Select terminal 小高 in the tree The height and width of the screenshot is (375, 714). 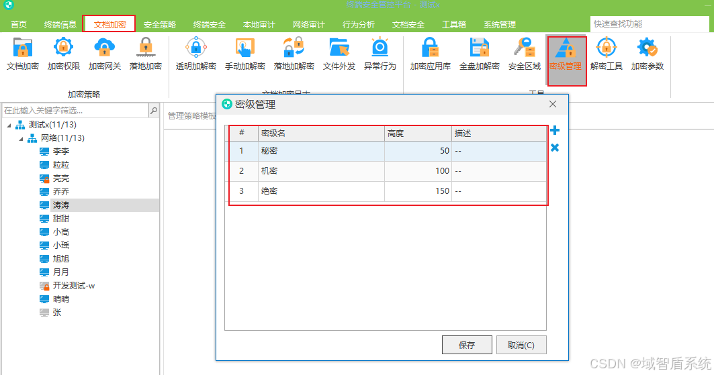(61, 232)
